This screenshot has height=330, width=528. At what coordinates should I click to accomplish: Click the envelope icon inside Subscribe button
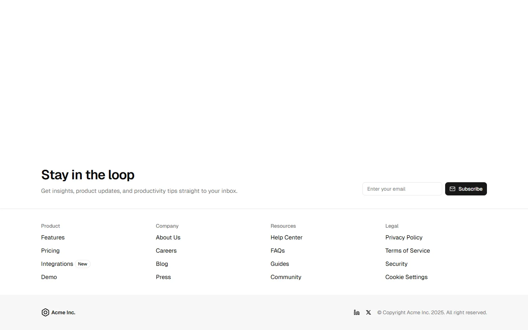coord(452,189)
